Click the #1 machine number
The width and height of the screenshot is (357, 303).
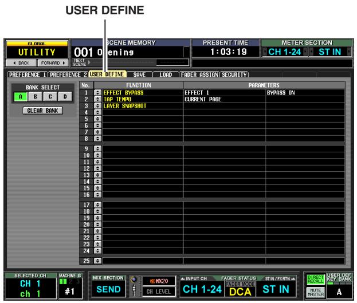pyautogui.click(x=70, y=292)
